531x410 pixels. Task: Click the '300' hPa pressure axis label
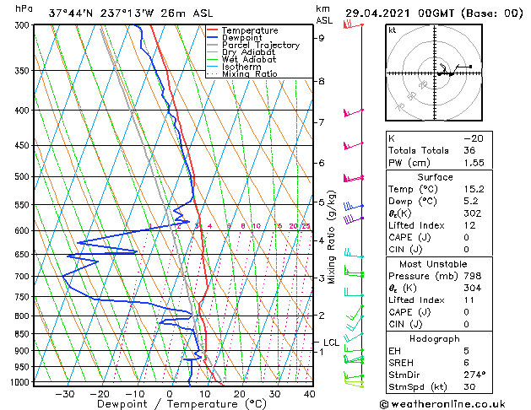[x=24, y=25]
